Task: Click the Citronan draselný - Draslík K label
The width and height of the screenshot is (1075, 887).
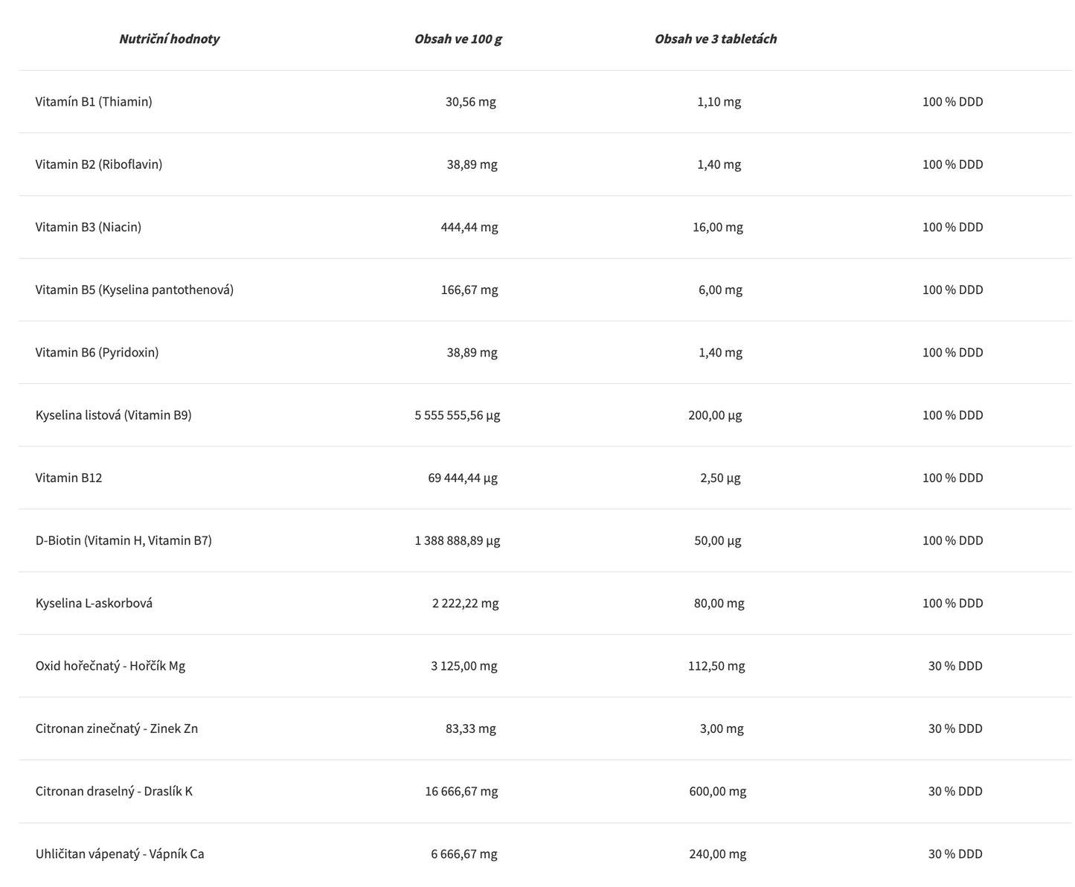Action: click(x=114, y=791)
